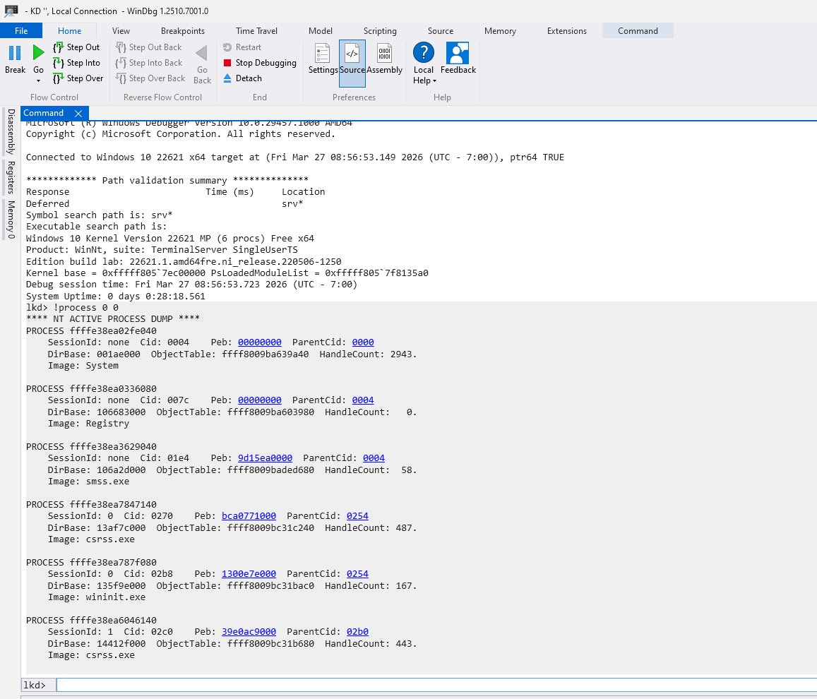Switch to the Breakpoints ribbon tab

tap(183, 31)
